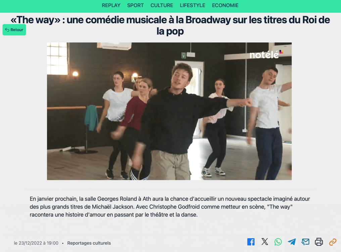This screenshot has width=341, height=252.
Task: Go to the CULTURE section
Action: pyautogui.click(x=162, y=5)
